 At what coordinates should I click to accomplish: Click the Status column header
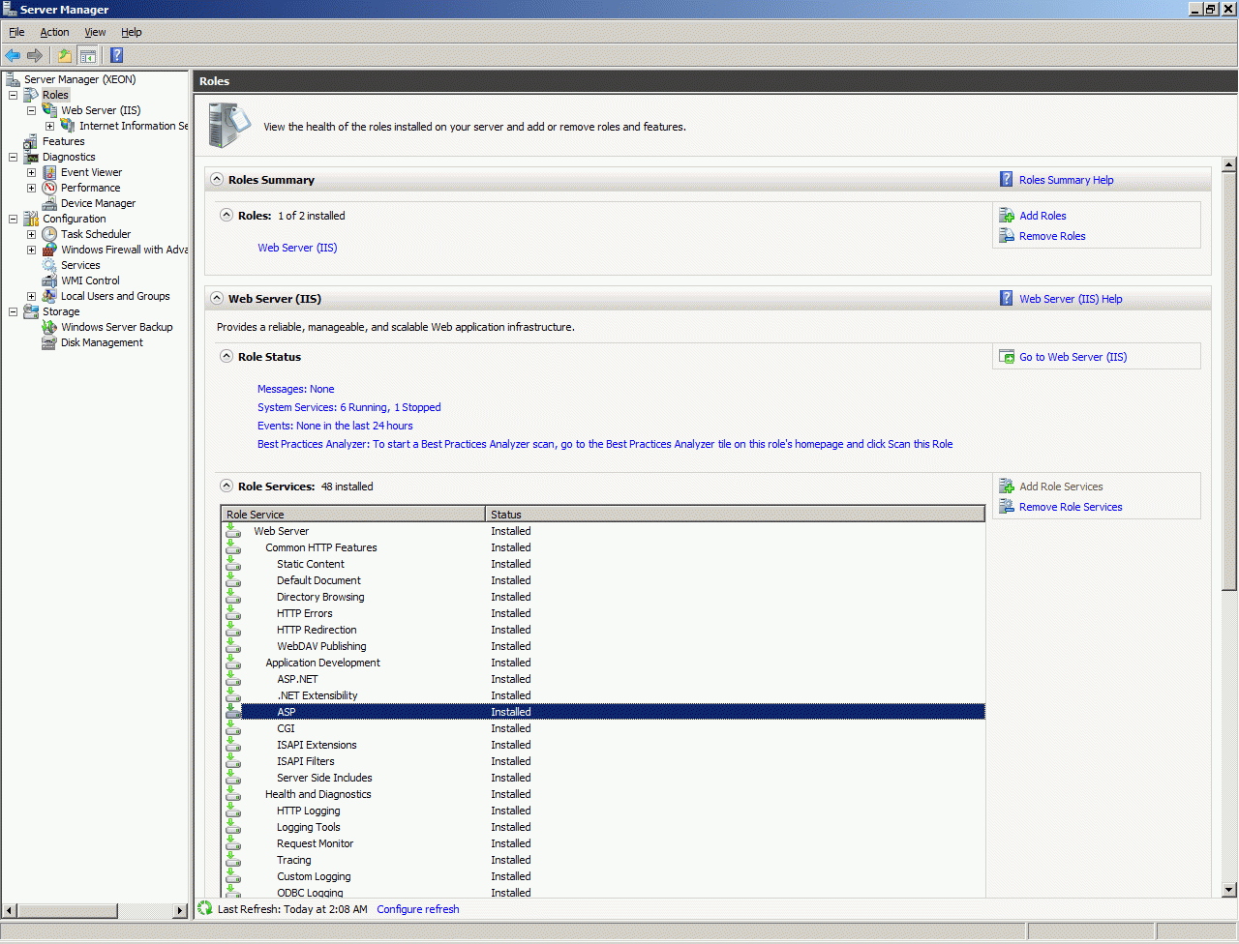click(x=735, y=515)
